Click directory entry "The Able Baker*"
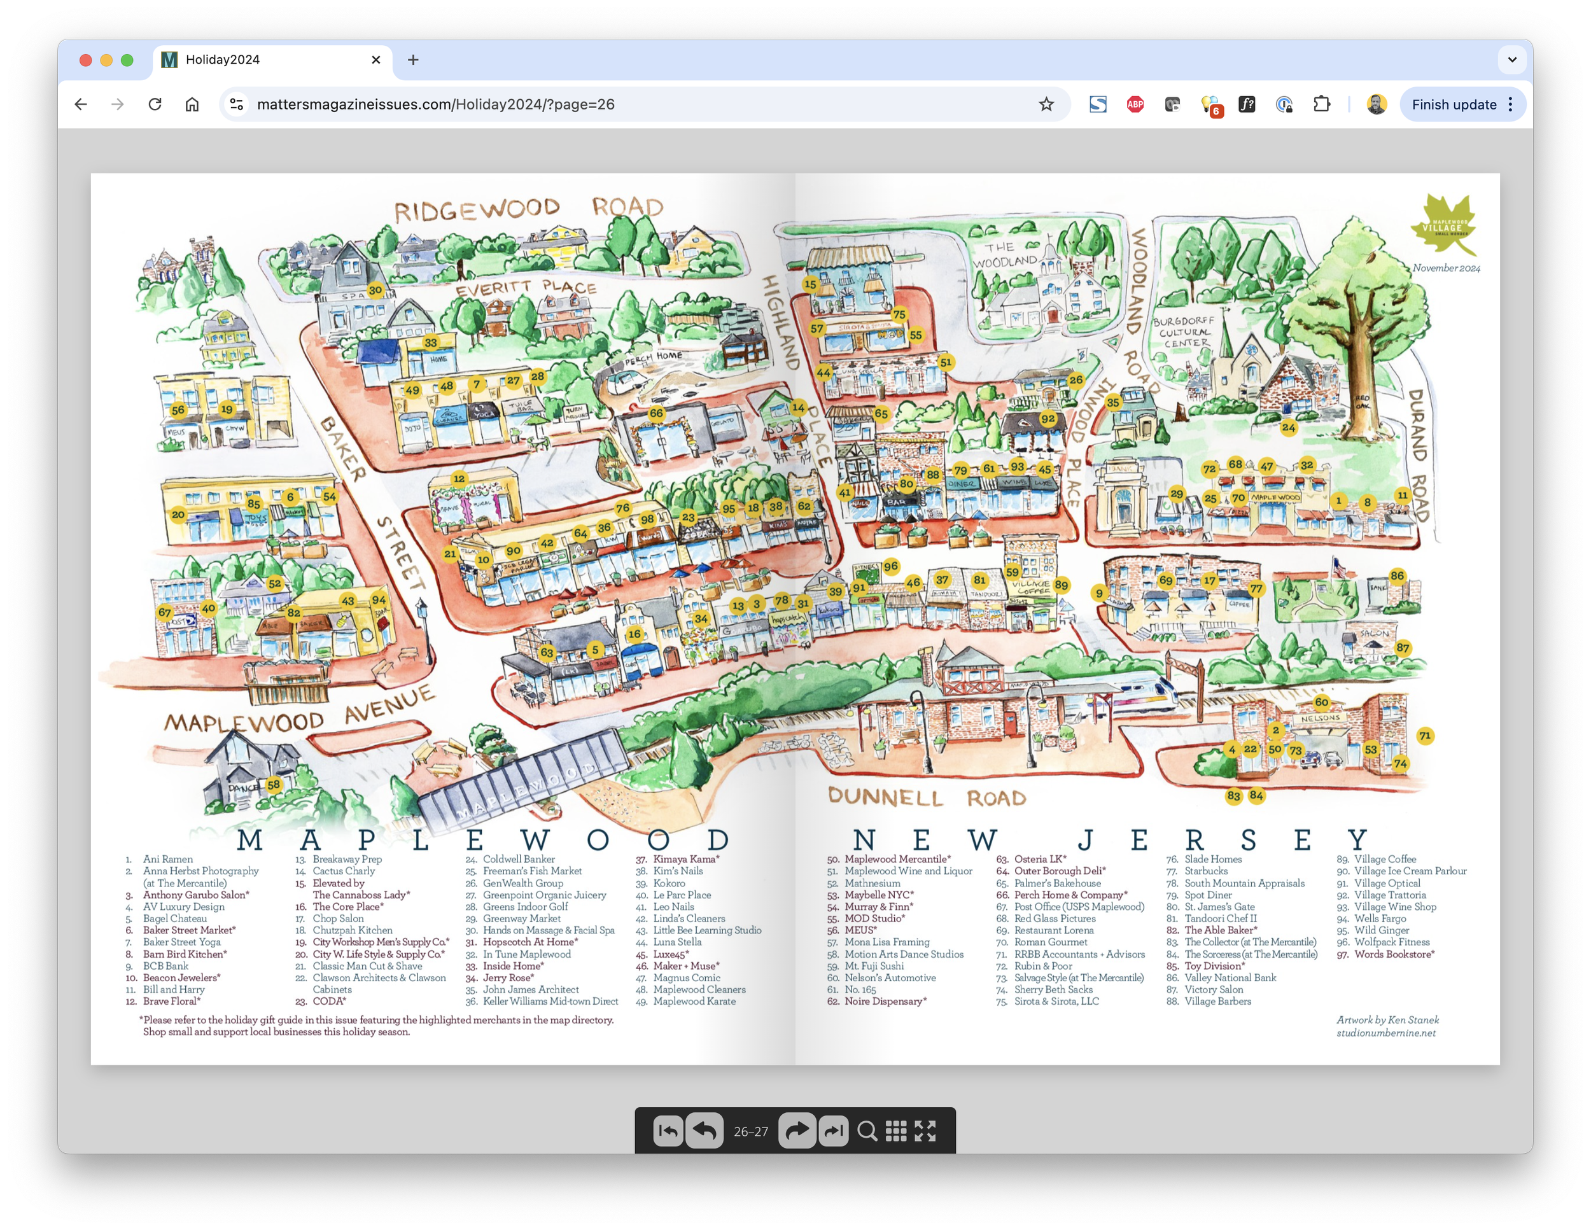Image resolution: width=1591 pixels, height=1230 pixels. coord(1221,930)
